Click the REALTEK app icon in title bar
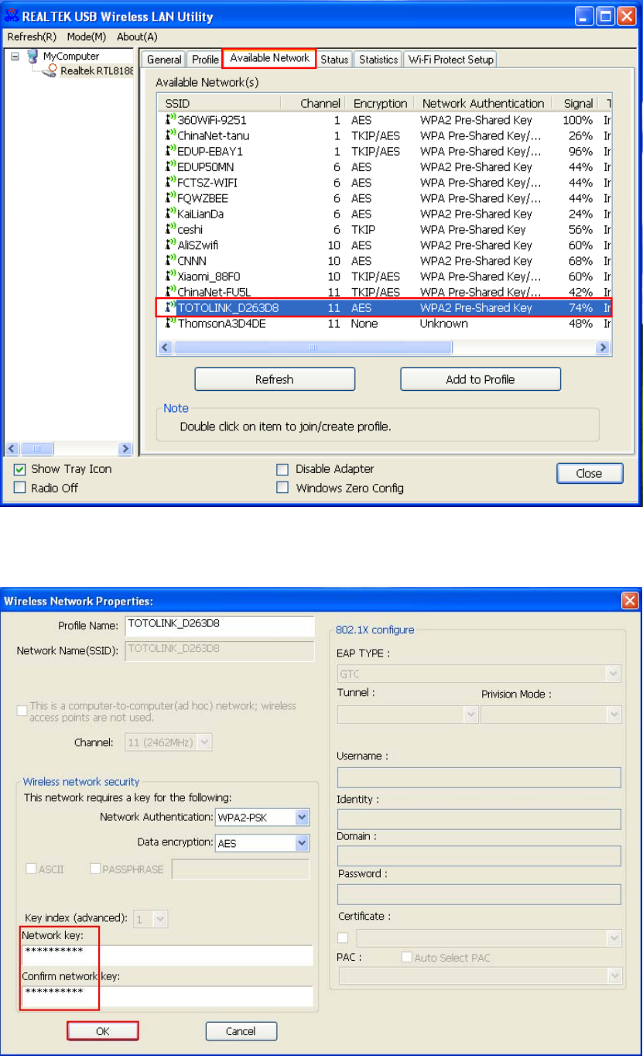643x1056 pixels. [x=12, y=15]
